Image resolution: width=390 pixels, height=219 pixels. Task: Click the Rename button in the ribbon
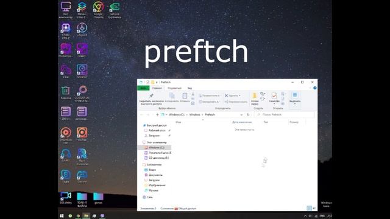pos(236,102)
